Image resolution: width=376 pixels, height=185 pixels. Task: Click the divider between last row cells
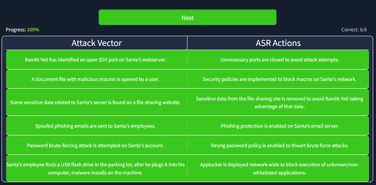coord(187,168)
